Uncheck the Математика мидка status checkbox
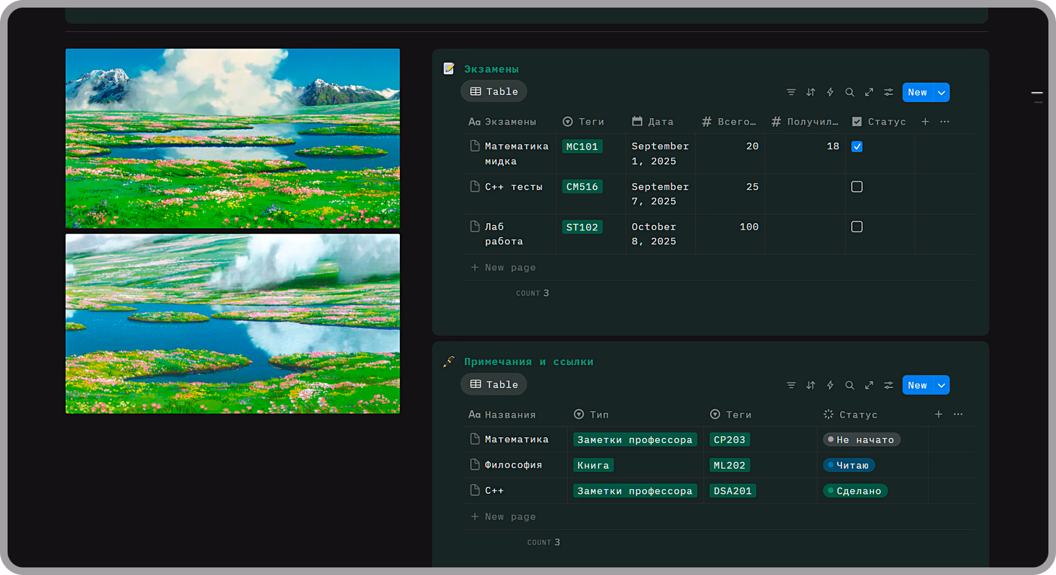Screen dimensions: 1056x575 [856, 147]
